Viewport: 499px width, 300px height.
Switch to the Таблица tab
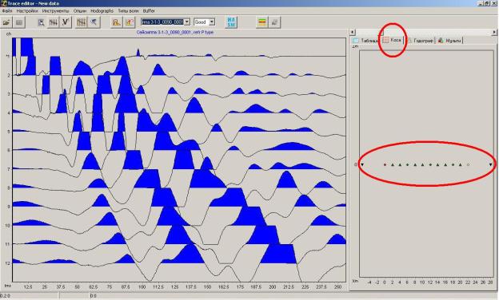coord(365,41)
